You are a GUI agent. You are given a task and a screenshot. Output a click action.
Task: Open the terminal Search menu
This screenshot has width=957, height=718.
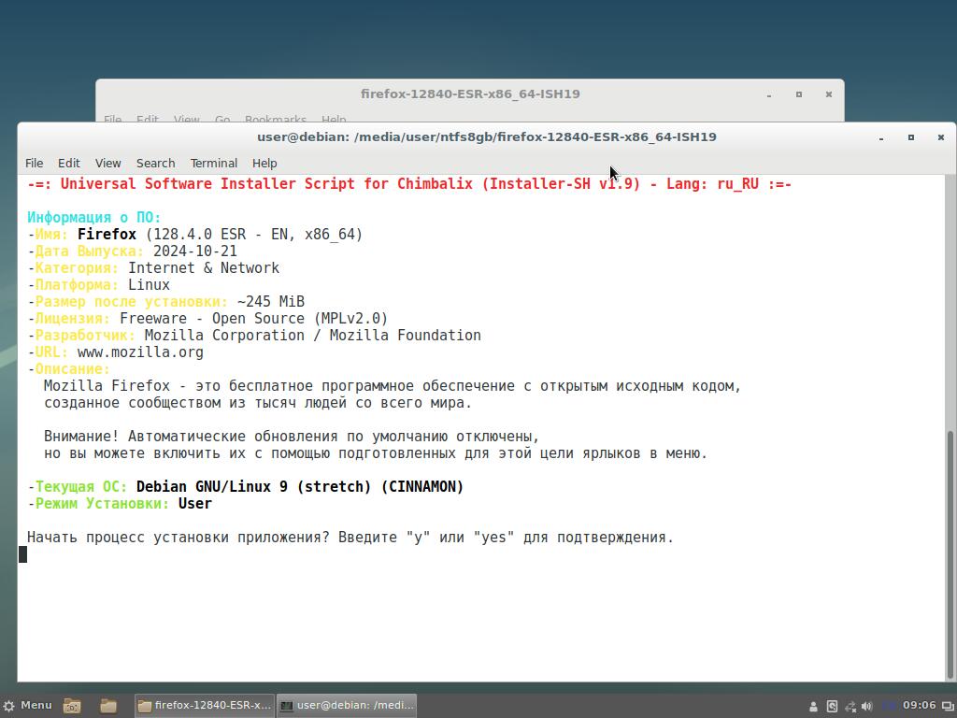tap(156, 163)
